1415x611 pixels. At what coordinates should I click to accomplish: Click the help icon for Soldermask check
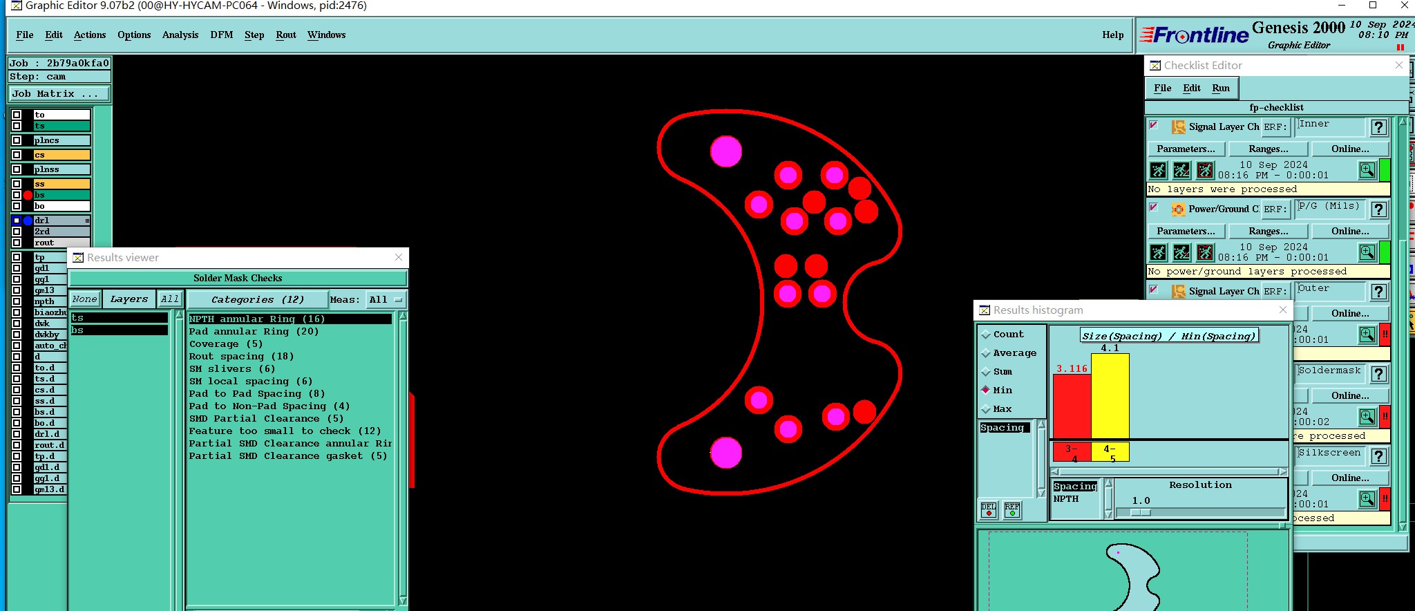[x=1378, y=374]
